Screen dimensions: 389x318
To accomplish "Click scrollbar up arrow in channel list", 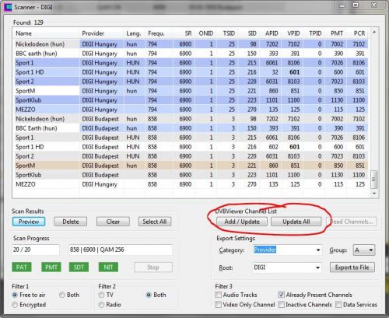I will tap(373, 32).
